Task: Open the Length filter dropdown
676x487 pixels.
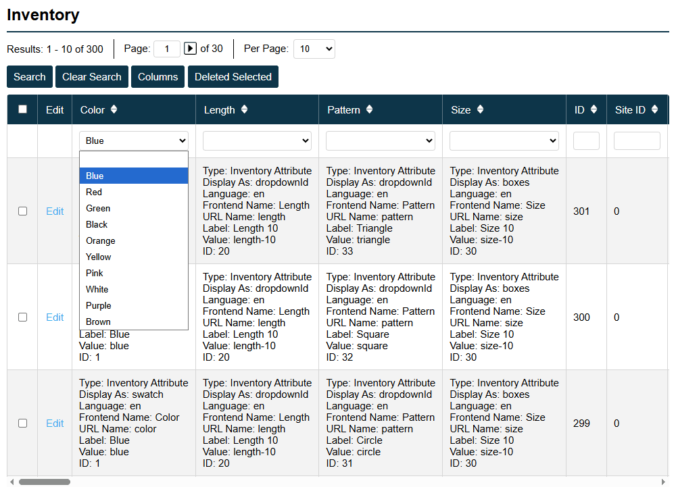Action: tap(258, 140)
